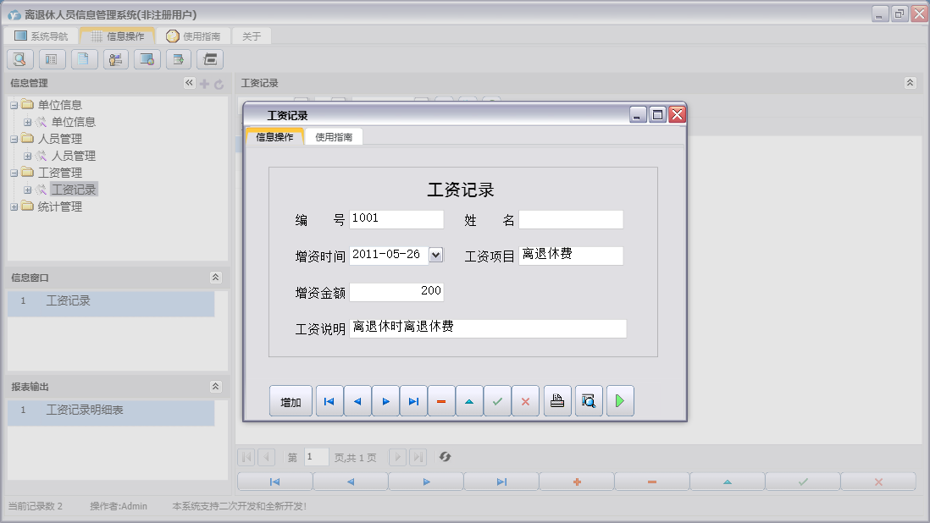The width and height of the screenshot is (930, 523).
Task: Click the 增加 button
Action: [291, 402]
